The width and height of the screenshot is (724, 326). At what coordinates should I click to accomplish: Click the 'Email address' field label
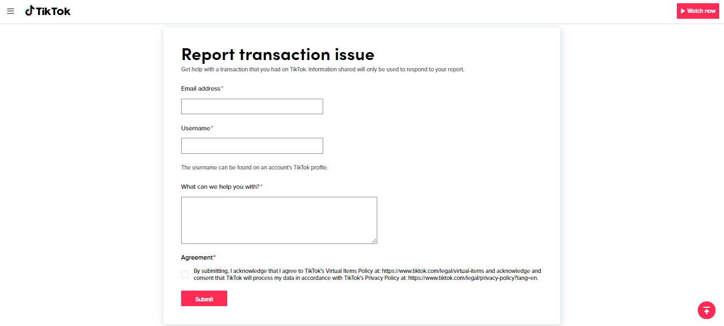[x=200, y=88]
